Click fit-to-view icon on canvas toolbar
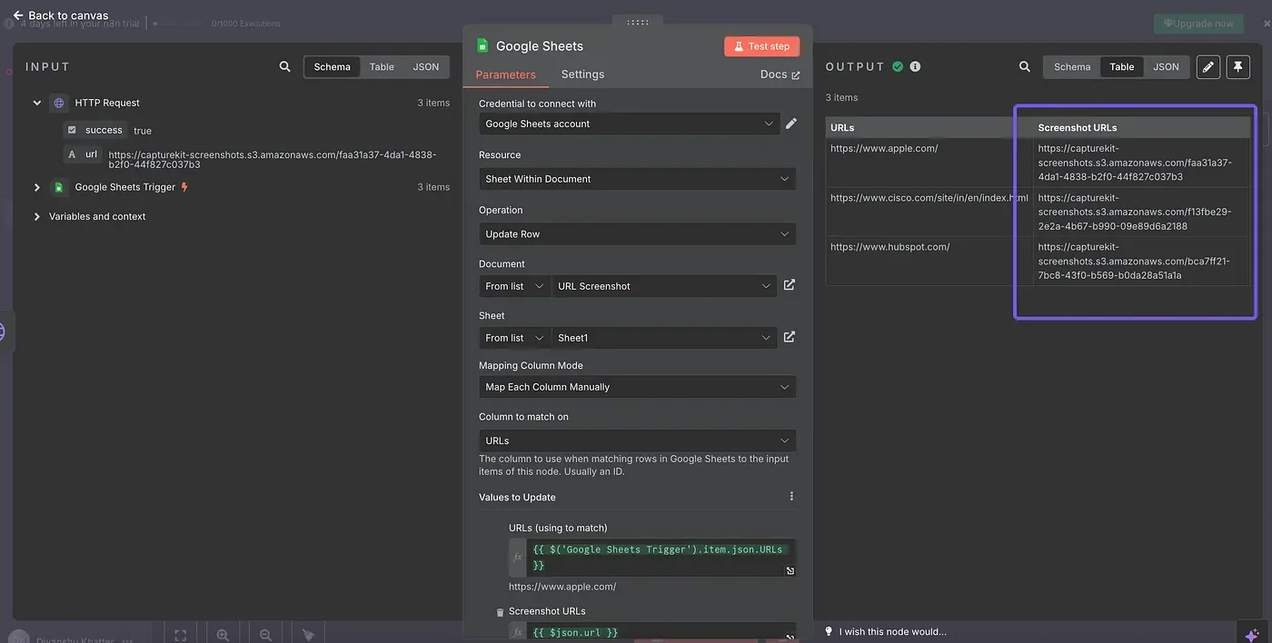Image resolution: width=1272 pixels, height=643 pixels. click(x=180, y=635)
